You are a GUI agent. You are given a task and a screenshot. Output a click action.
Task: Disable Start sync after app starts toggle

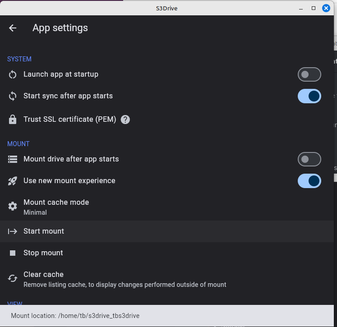click(309, 96)
